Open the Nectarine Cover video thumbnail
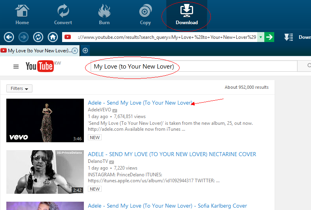 [45, 172]
